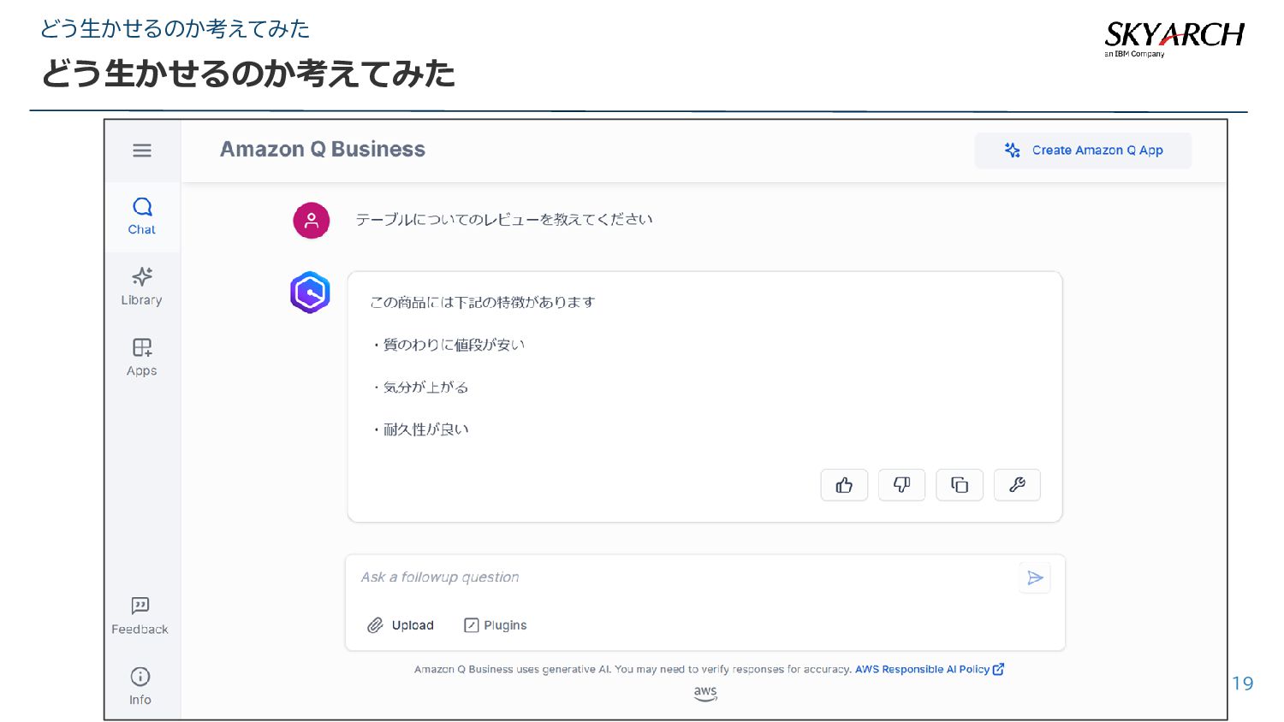The height and width of the screenshot is (722, 1284).
Task: Select the line この商品には下記の特徴があります
Action: 482,303
